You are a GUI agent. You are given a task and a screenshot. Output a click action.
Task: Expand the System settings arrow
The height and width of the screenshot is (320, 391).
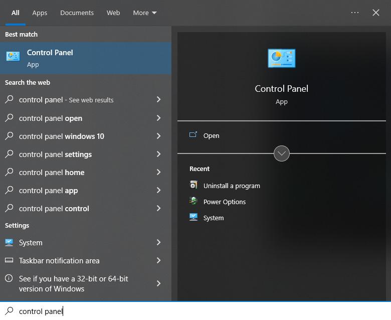[x=158, y=242]
